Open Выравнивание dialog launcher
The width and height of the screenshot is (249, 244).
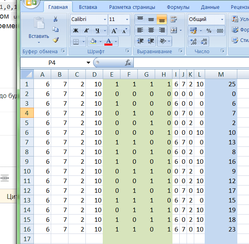point(181,51)
